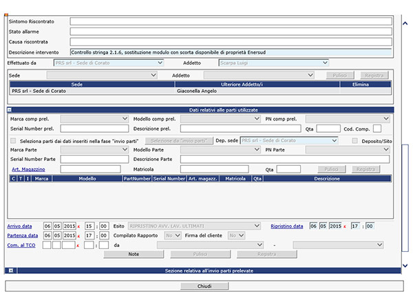413x300 pixels.
Task: Click the scroll up arrow on the right
Action: point(405,23)
